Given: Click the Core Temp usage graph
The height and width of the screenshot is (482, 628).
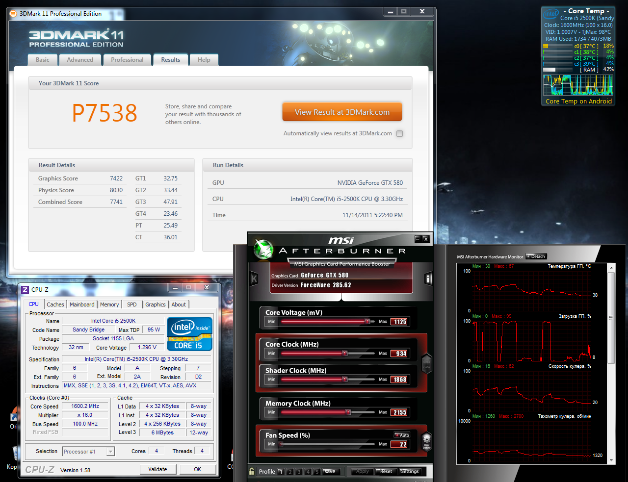Looking at the screenshot, I should [578, 85].
